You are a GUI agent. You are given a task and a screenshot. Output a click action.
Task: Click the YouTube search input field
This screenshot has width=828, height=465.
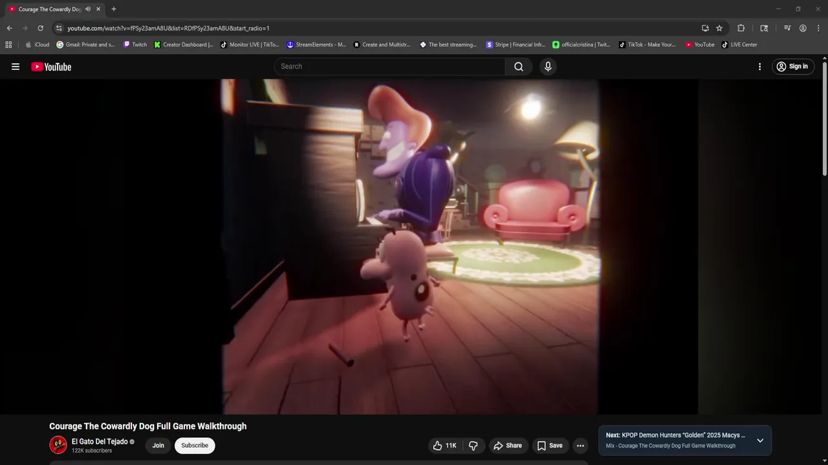coord(390,67)
